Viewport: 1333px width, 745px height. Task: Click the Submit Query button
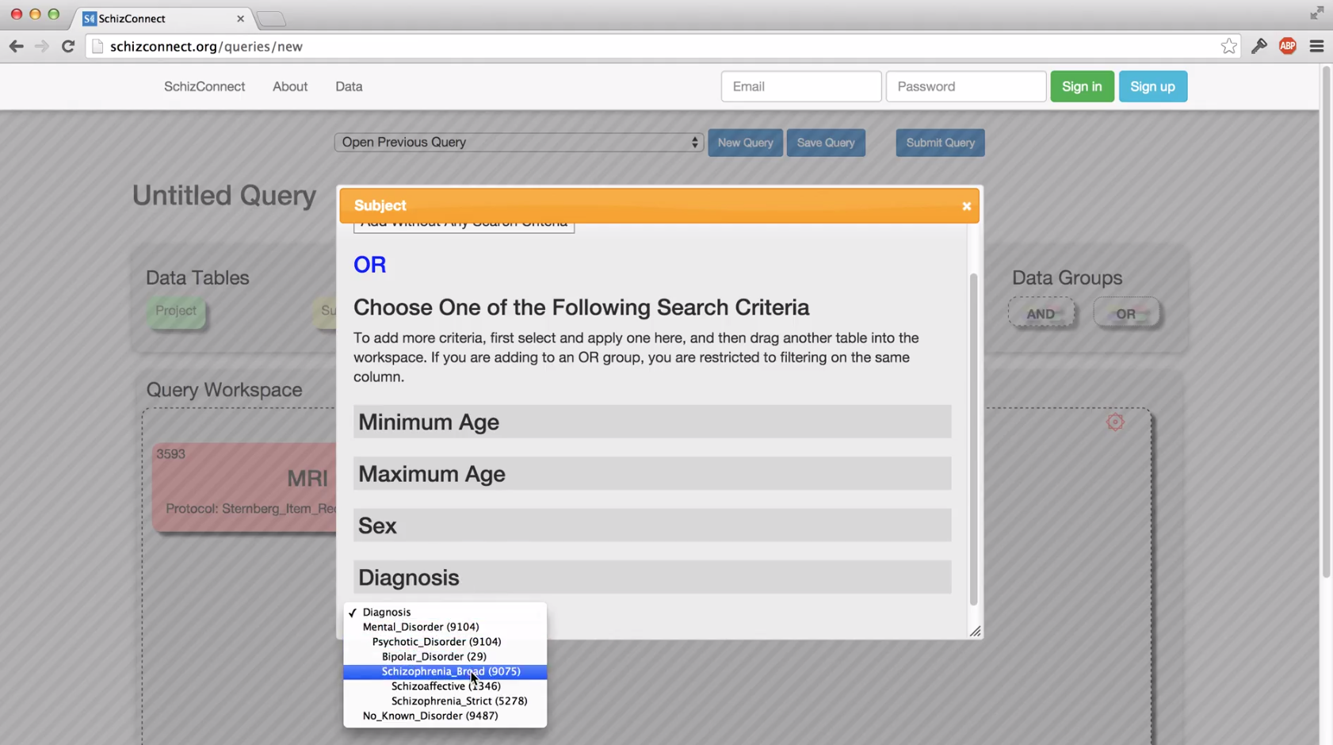point(940,143)
